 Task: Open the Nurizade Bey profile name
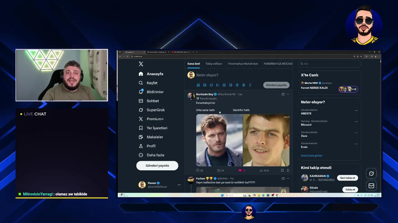pyautogui.click(x=205, y=94)
